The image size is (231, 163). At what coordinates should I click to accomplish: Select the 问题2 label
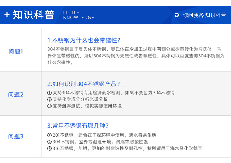click(x=16, y=94)
